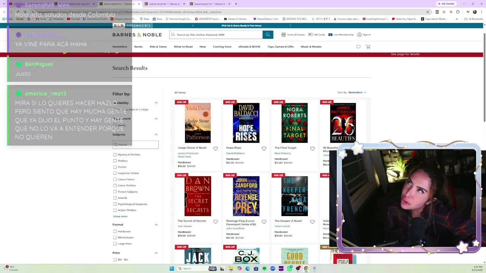This screenshot has width=486, height=273.
Task: Check the Crime Thrillers subject filter
Action: click(x=115, y=185)
